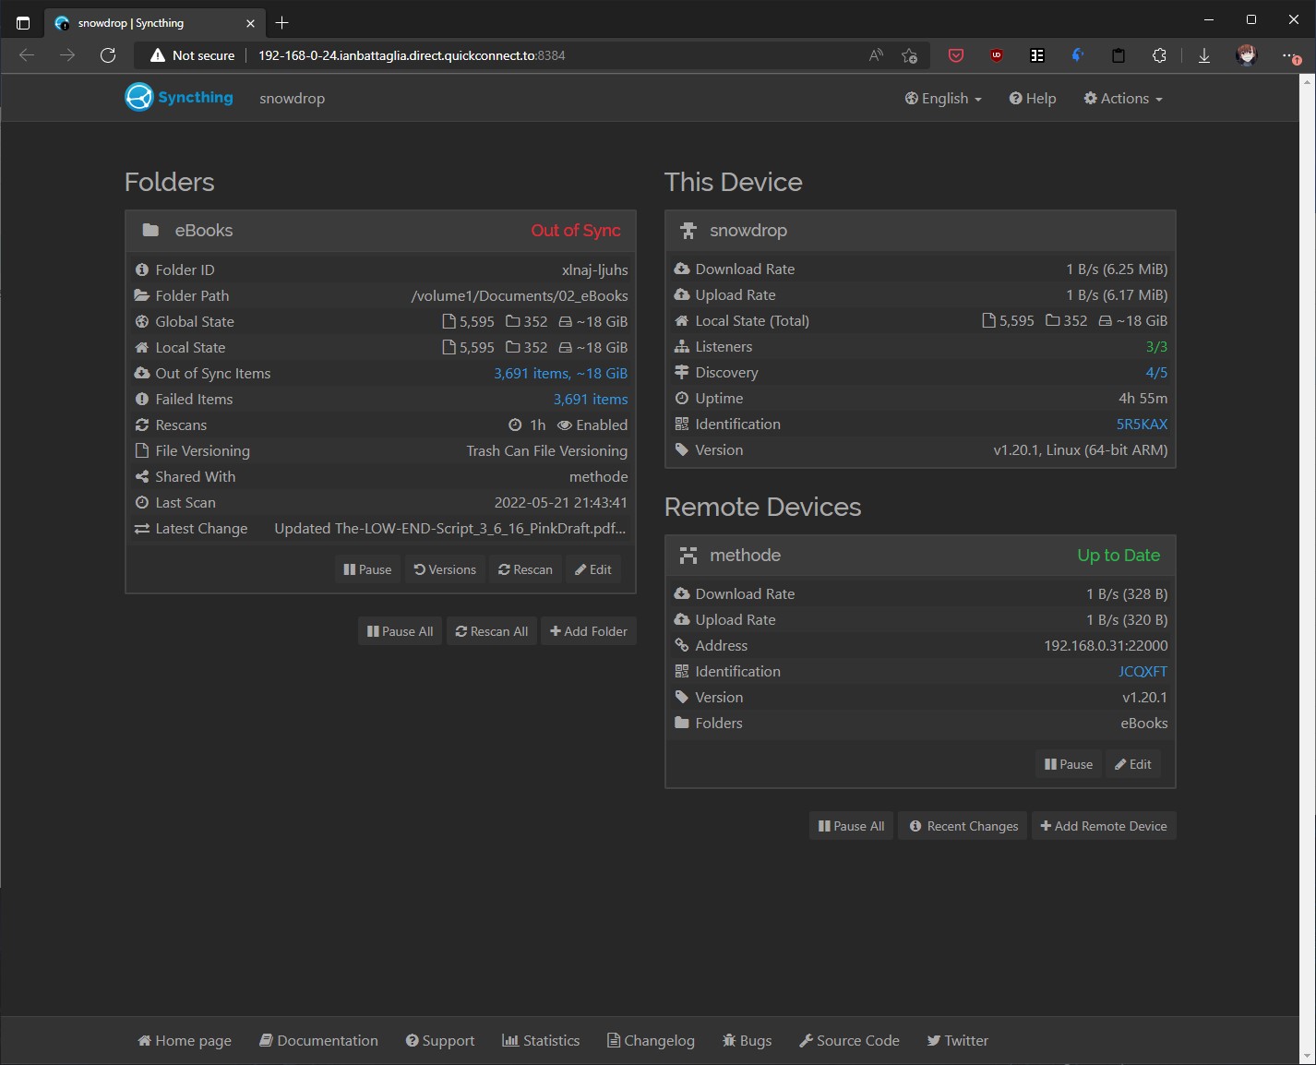Edit the eBooks folder settings

point(593,569)
